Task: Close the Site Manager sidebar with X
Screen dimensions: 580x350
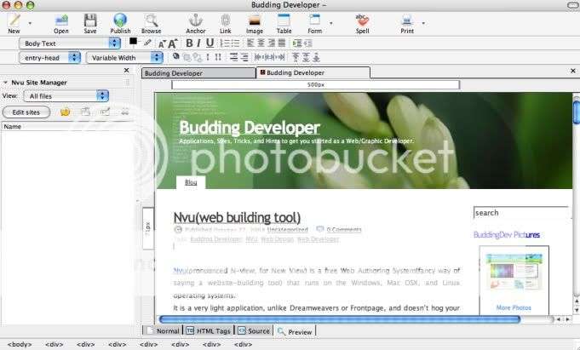Action: (127, 71)
